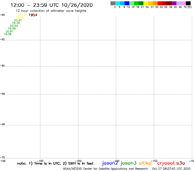The image size is (194, 171).
Task: Click the '12' legend scale label
Action: 128,7
